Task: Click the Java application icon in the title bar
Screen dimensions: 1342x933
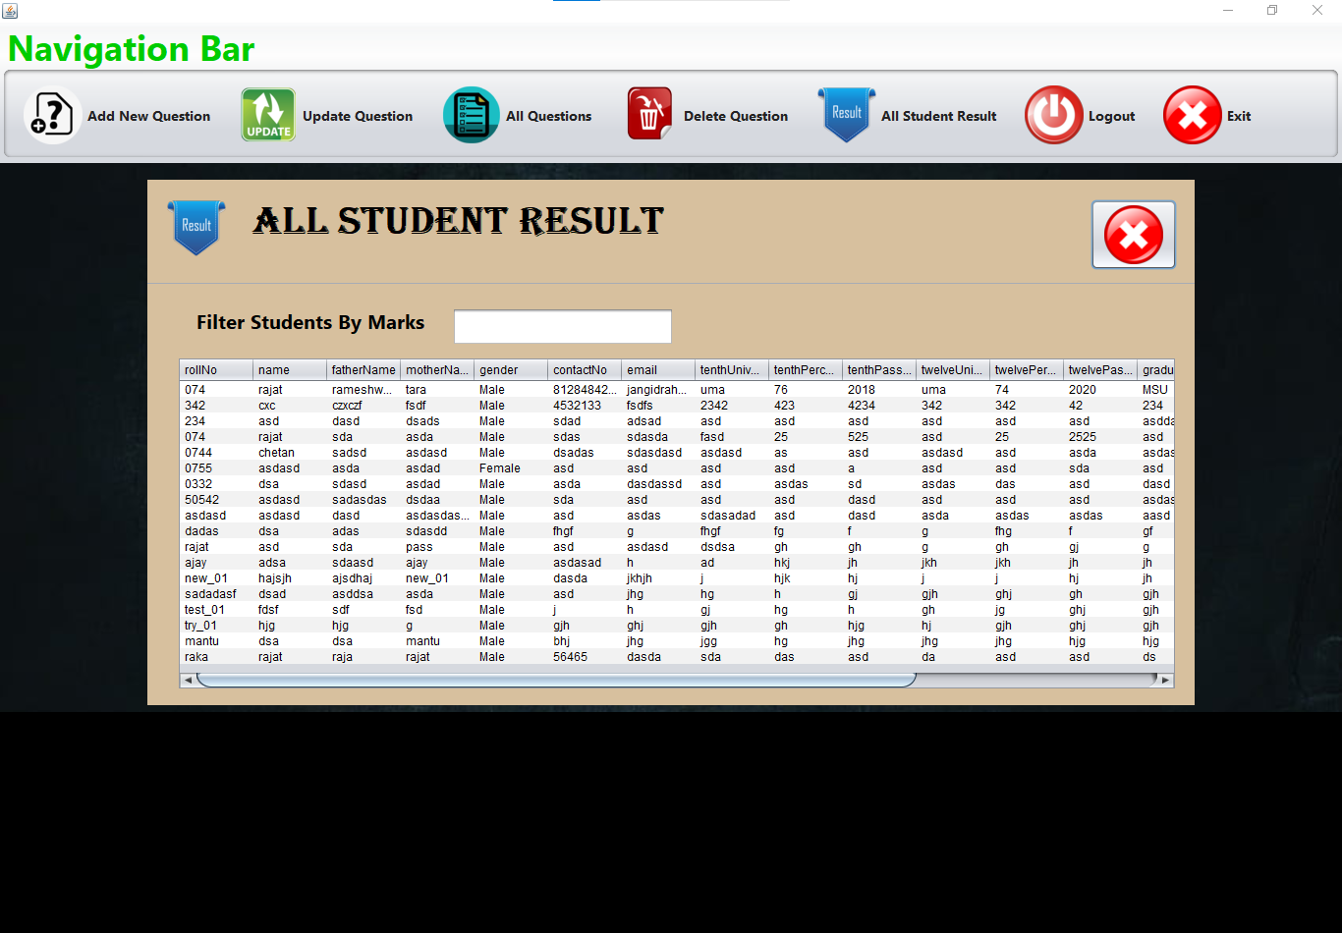Action: click(x=10, y=10)
